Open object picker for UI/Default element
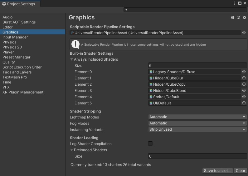Viewport: 248px width, 176px height. coord(244,103)
